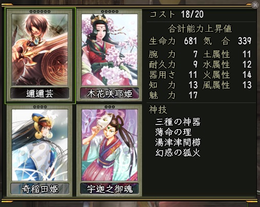The width and height of the screenshot is (260, 207).
Task: Click the 宇迦之御魂 name plate
Action: (110, 189)
